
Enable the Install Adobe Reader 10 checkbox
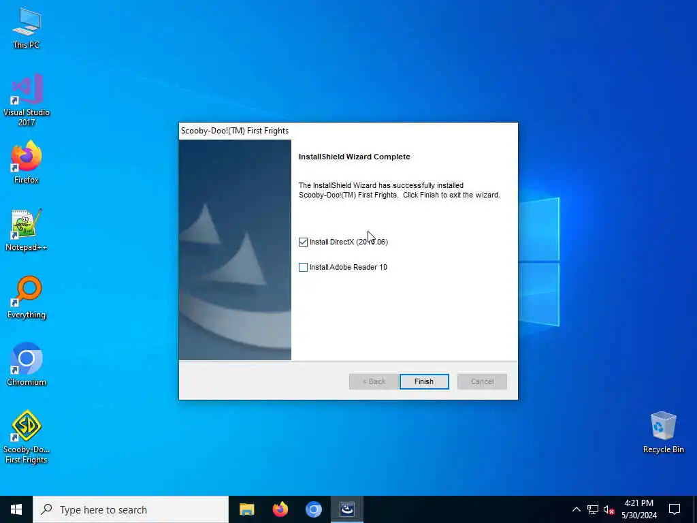(x=303, y=267)
